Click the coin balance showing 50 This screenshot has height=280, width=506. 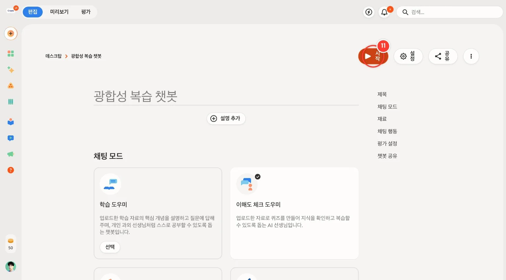[11, 244]
